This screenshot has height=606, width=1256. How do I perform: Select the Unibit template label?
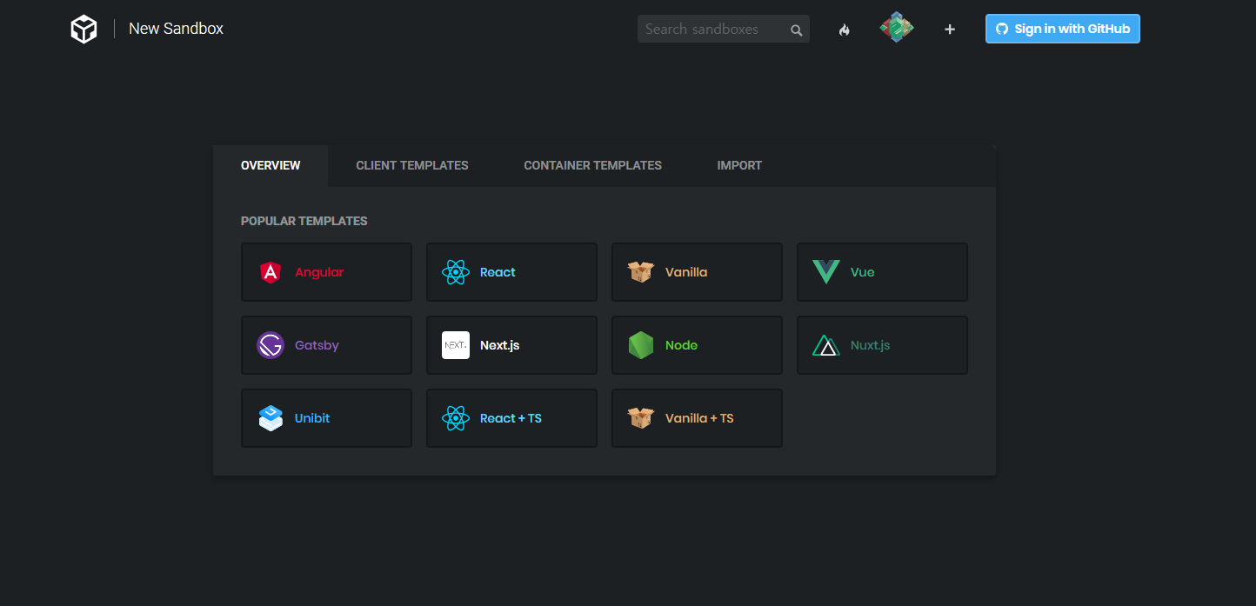(x=312, y=418)
